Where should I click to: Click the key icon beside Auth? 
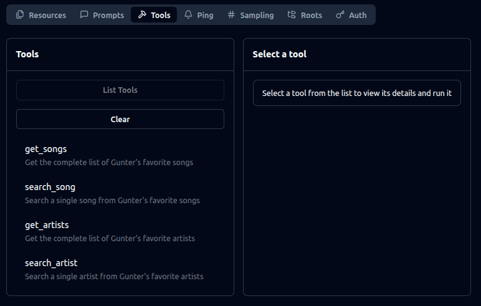pos(340,15)
